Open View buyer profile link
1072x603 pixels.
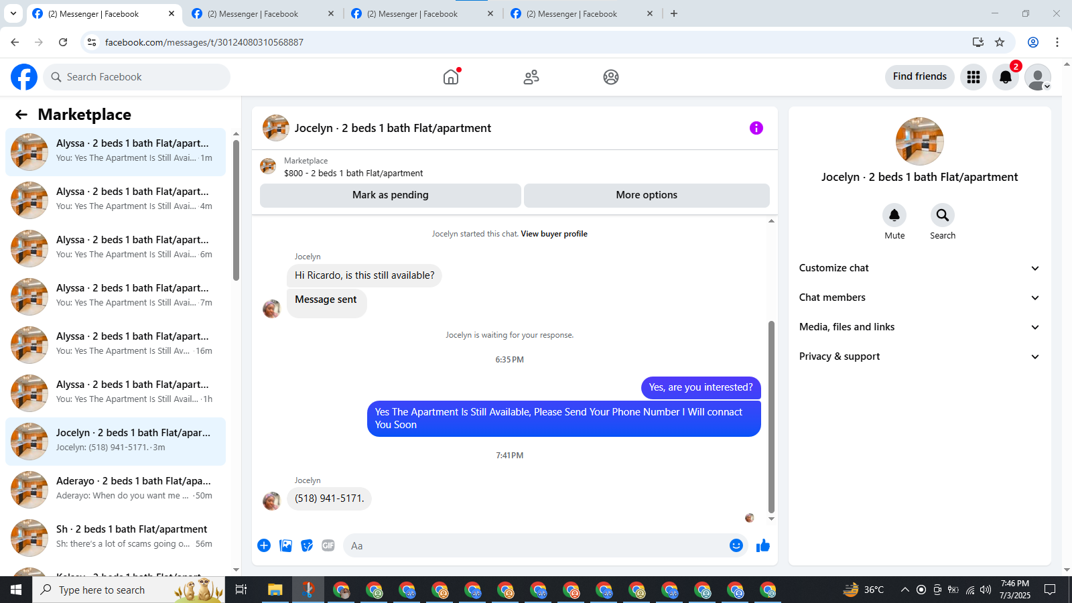[554, 234]
